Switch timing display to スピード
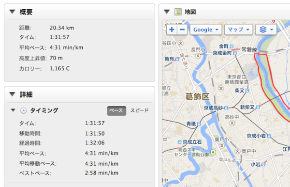 click(x=139, y=110)
